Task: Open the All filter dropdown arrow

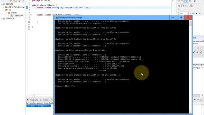Action: [x=190, y=13]
